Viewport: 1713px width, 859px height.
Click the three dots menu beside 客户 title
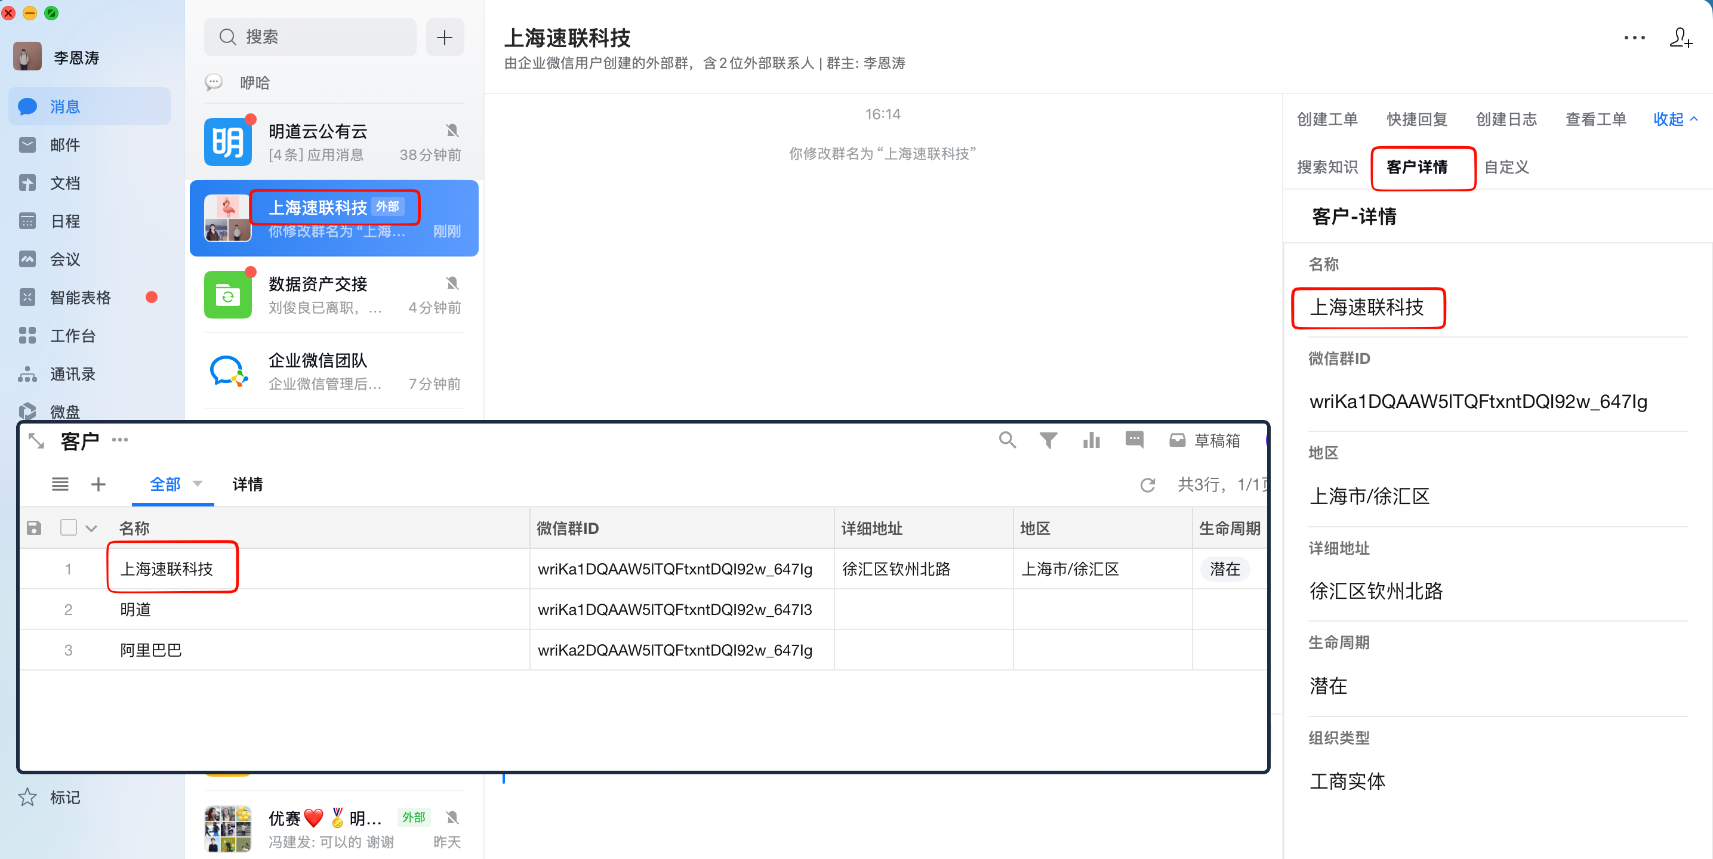(x=120, y=440)
